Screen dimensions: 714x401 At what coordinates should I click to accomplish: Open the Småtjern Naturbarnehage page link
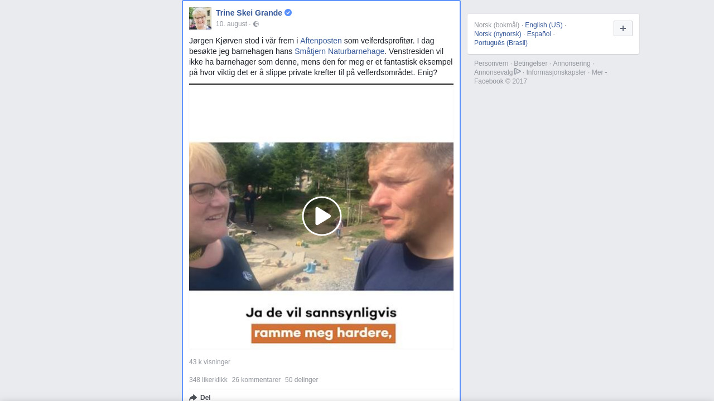[340, 51]
